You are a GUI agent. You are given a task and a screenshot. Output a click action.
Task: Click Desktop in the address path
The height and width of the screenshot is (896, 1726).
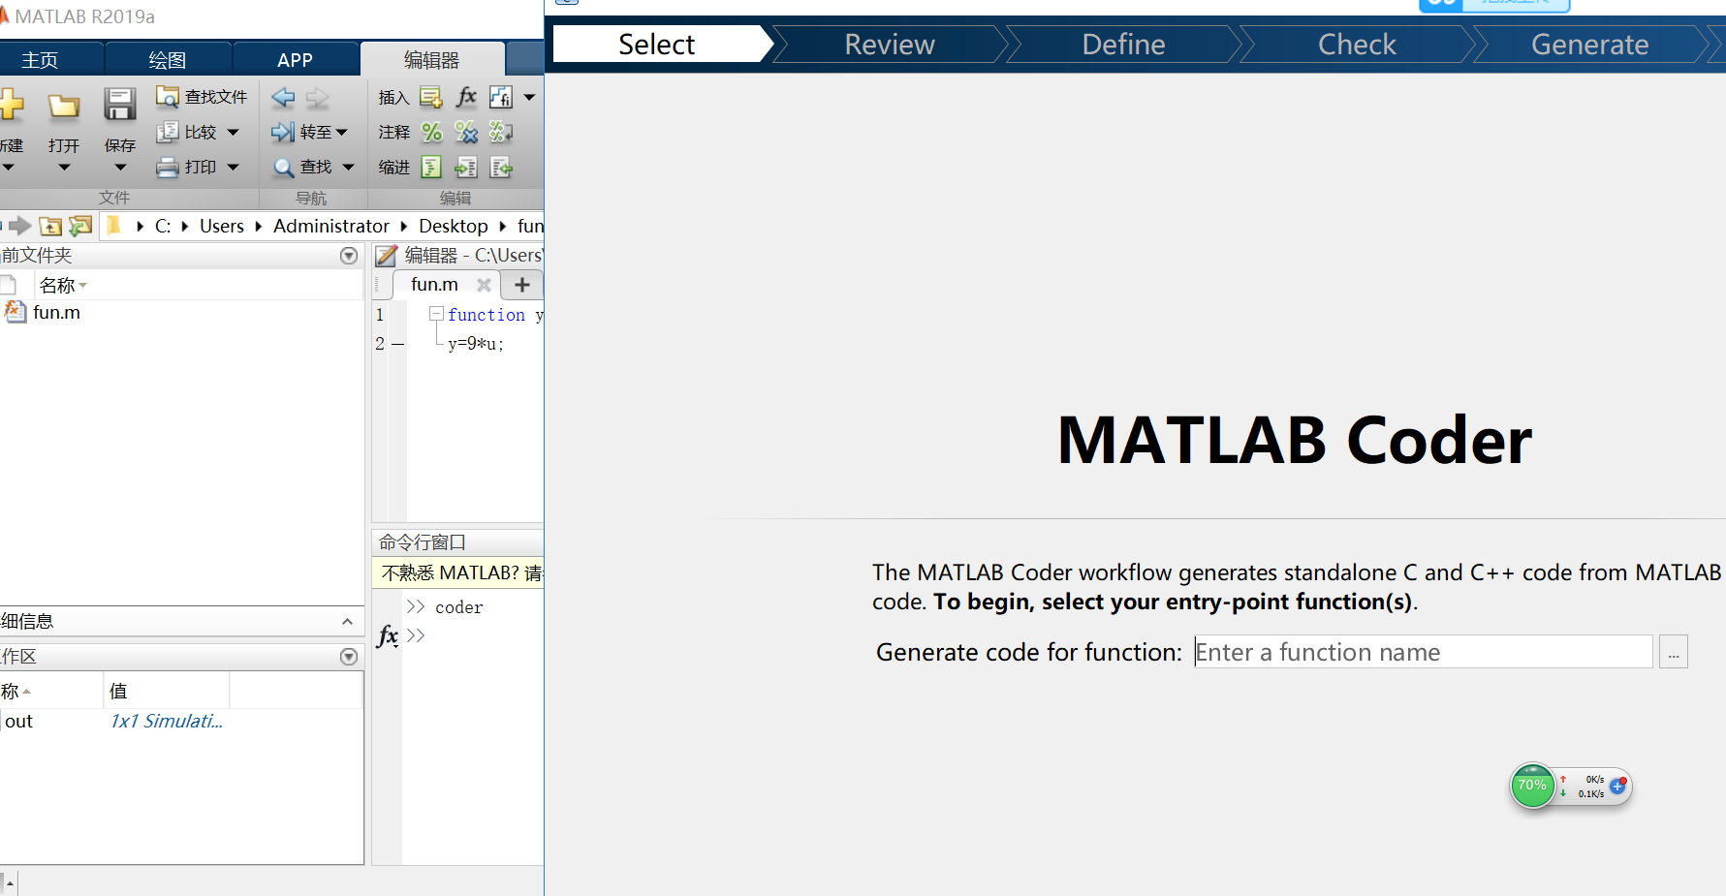coord(454,226)
